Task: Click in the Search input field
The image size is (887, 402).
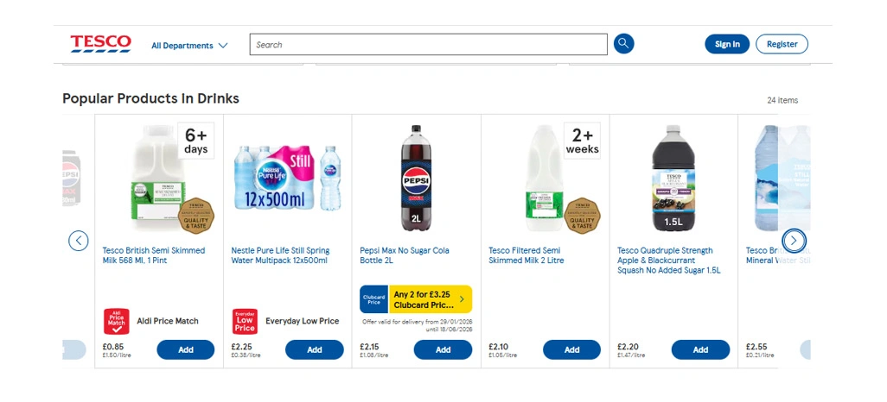Action: [428, 45]
